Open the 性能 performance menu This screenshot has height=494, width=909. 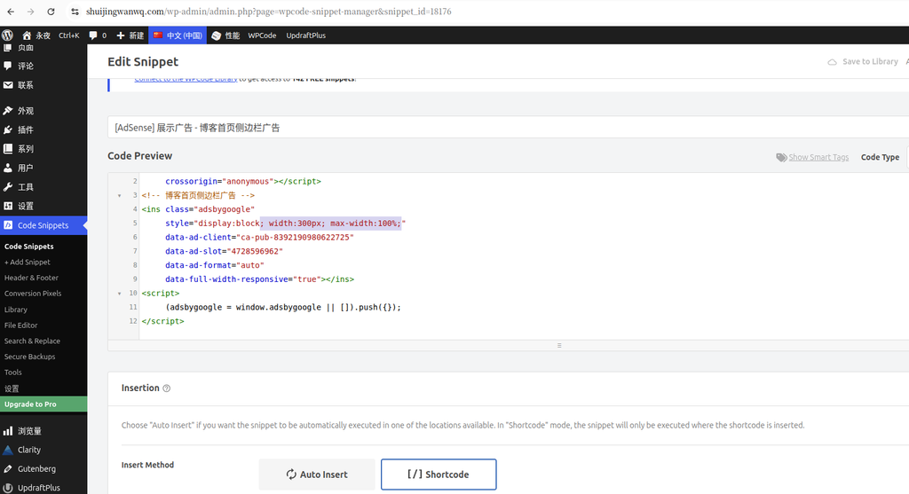point(225,35)
